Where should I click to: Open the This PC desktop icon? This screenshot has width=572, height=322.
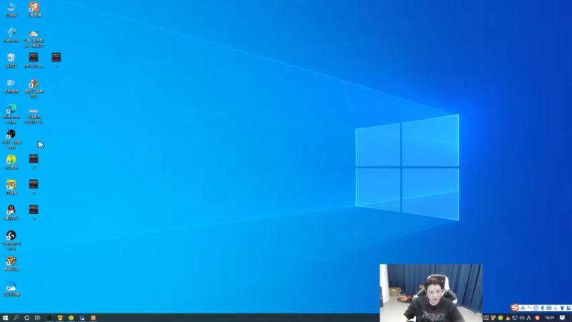[11, 10]
